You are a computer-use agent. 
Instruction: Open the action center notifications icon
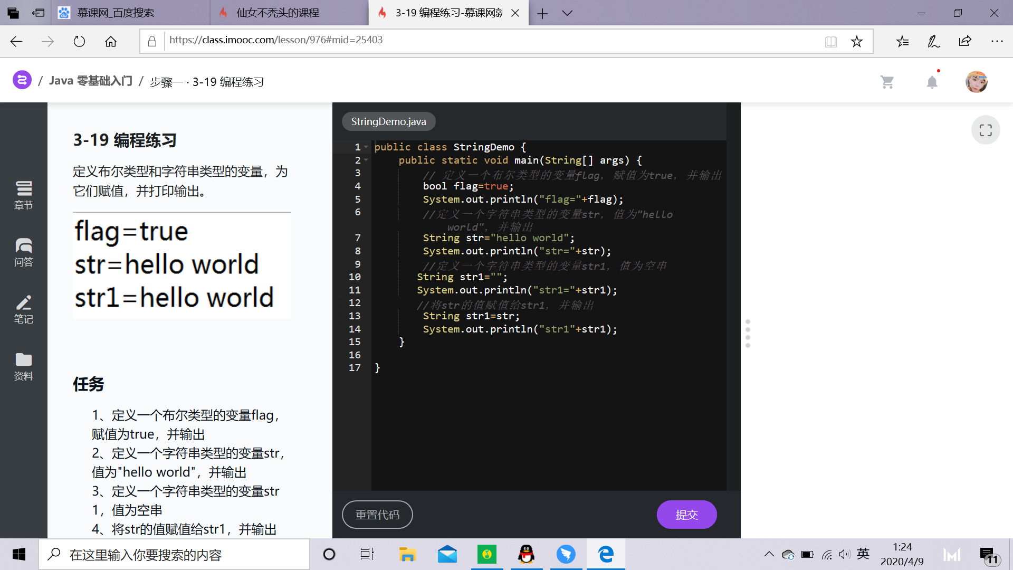click(x=989, y=555)
